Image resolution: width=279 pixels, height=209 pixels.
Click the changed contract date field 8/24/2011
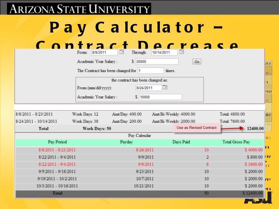149,88
